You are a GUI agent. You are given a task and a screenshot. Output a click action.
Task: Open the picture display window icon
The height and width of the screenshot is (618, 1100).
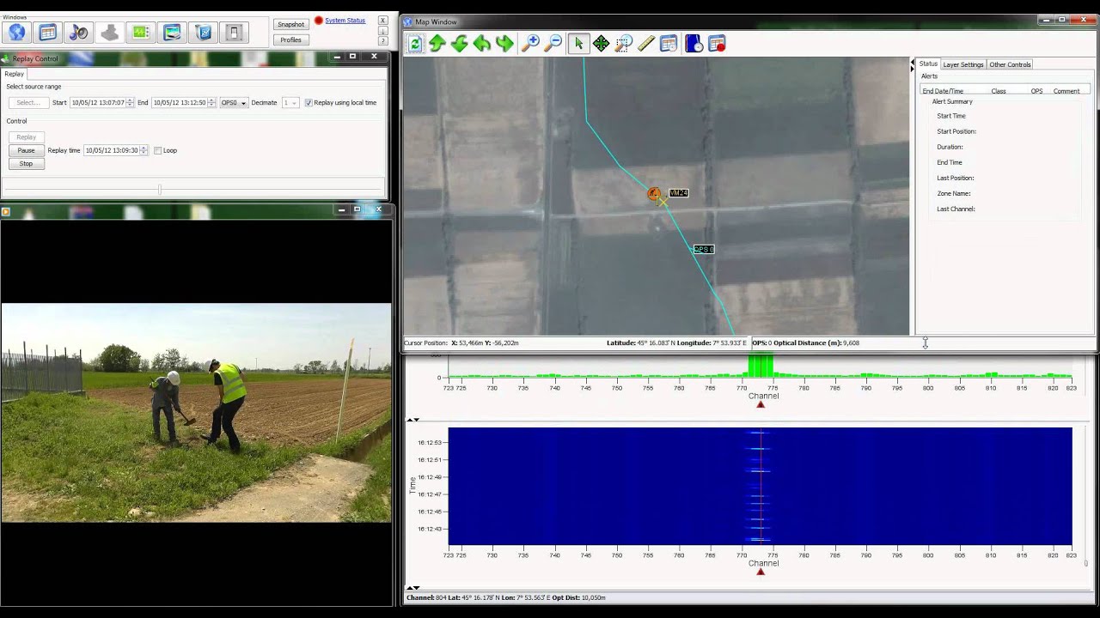click(x=172, y=33)
